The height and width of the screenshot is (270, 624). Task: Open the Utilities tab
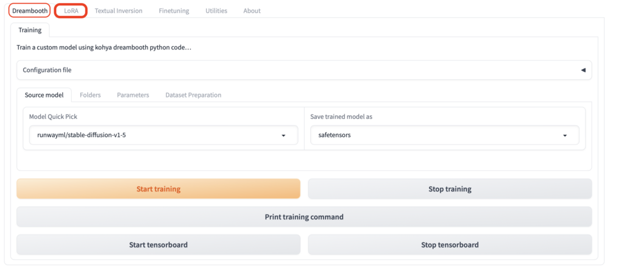pyautogui.click(x=216, y=11)
